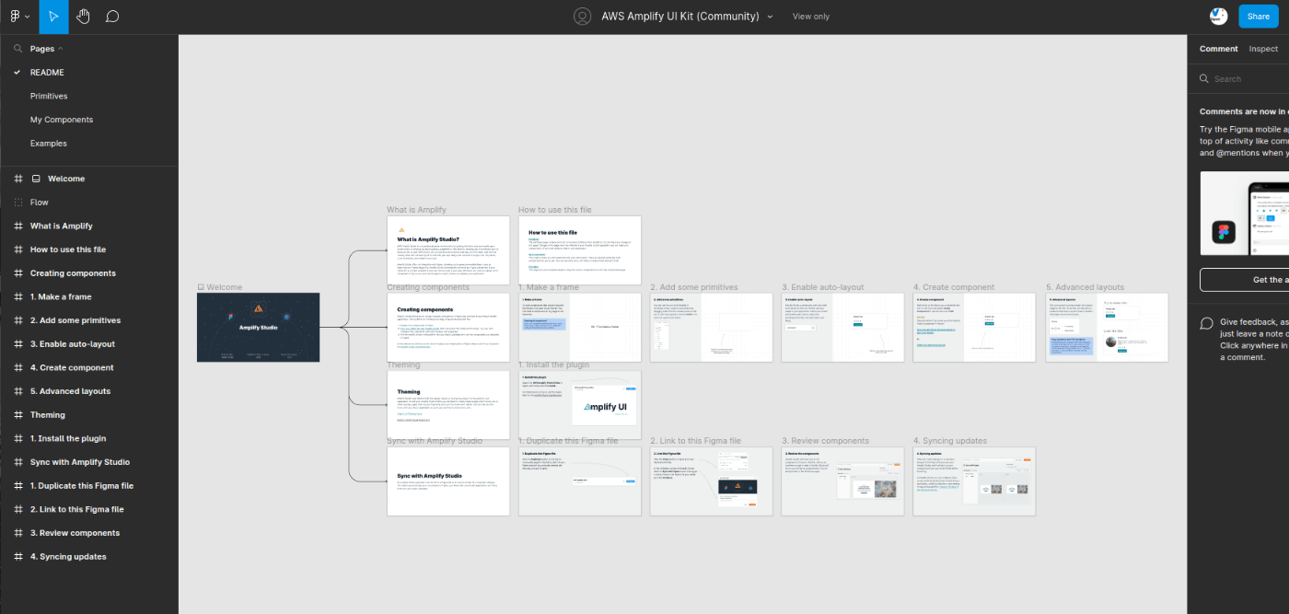Image resolution: width=1289 pixels, height=614 pixels.
Task: Select the Theming layer row text
Action: (48, 415)
